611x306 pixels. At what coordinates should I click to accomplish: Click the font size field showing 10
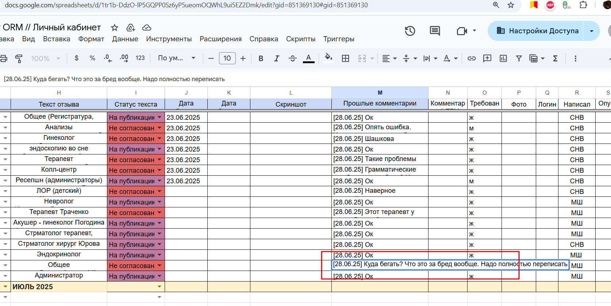(227, 58)
